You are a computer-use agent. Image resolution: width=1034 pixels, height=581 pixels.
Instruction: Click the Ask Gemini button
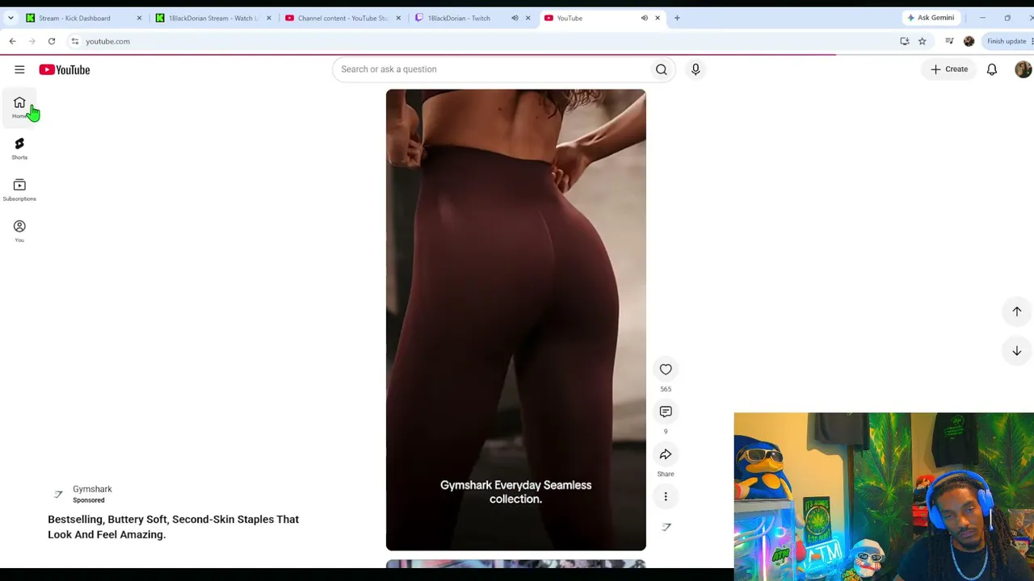[931, 18]
